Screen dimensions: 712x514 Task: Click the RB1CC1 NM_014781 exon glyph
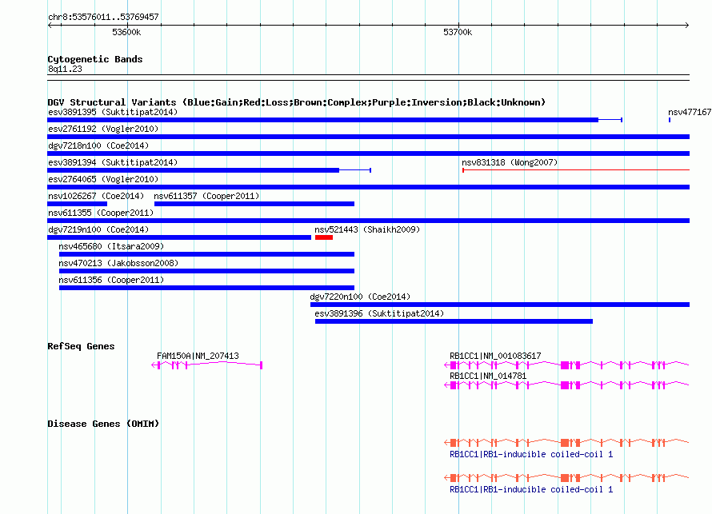click(x=566, y=385)
